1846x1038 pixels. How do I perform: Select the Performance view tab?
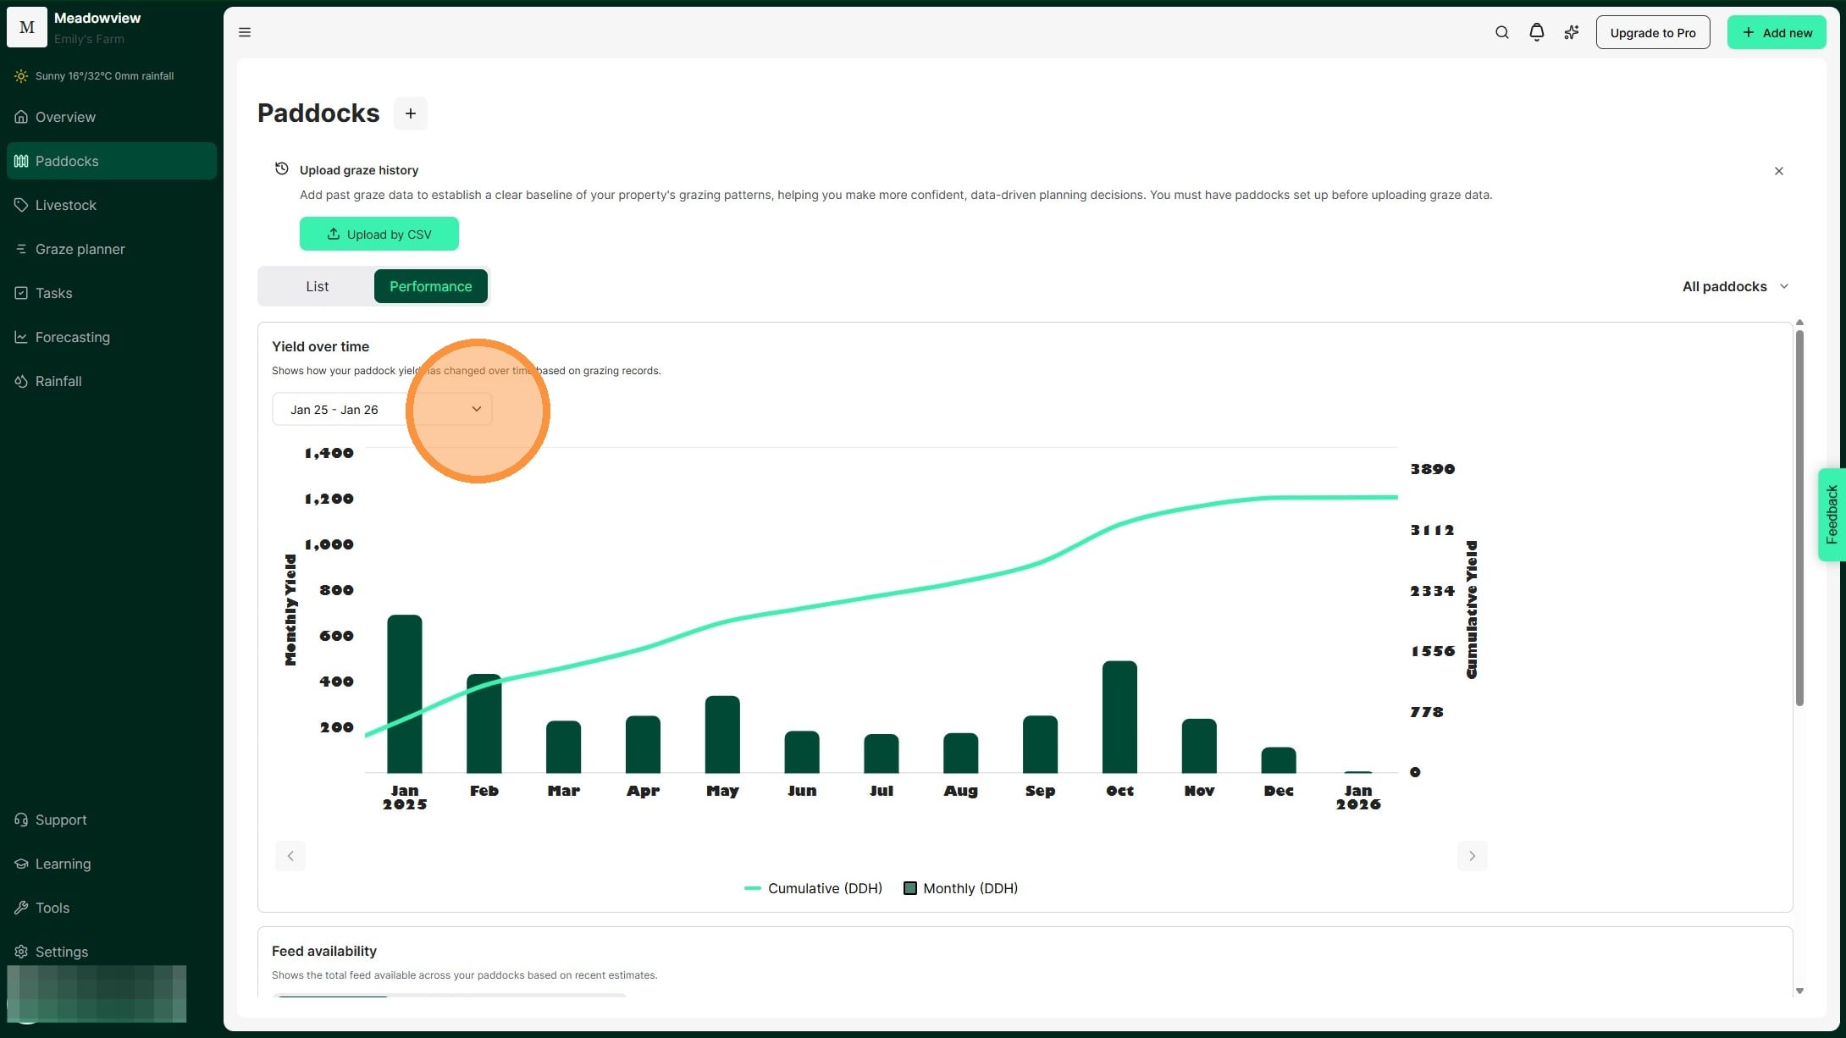click(x=430, y=286)
